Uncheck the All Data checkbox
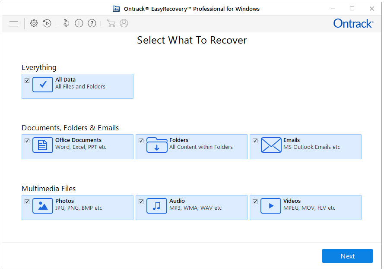Viewport: 384px width, 271px height. click(x=27, y=80)
